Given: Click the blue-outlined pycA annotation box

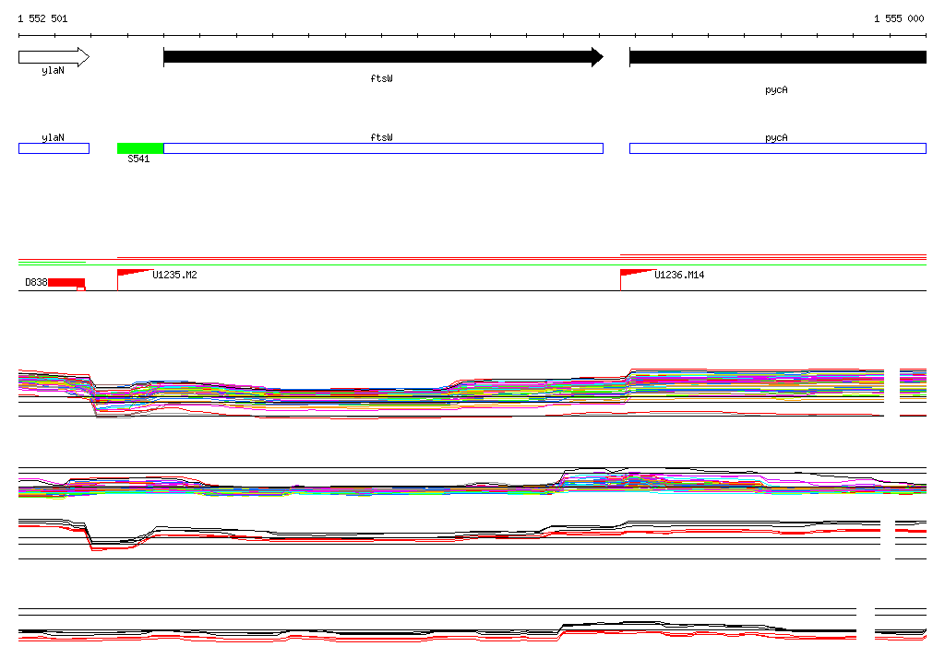Looking at the screenshot, I should 778,148.
